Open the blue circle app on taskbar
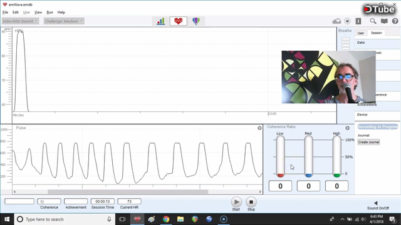 click(224, 219)
